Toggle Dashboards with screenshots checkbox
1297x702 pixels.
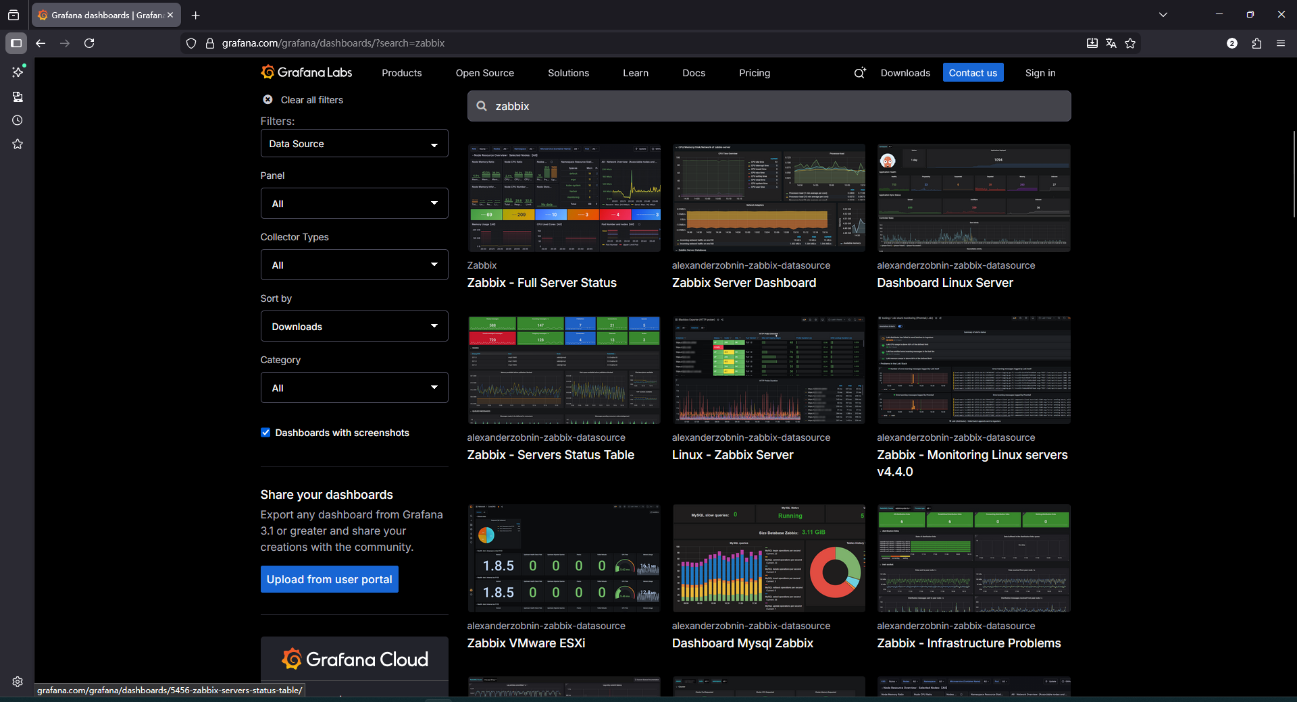pyautogui.click(x=265, y=433)
